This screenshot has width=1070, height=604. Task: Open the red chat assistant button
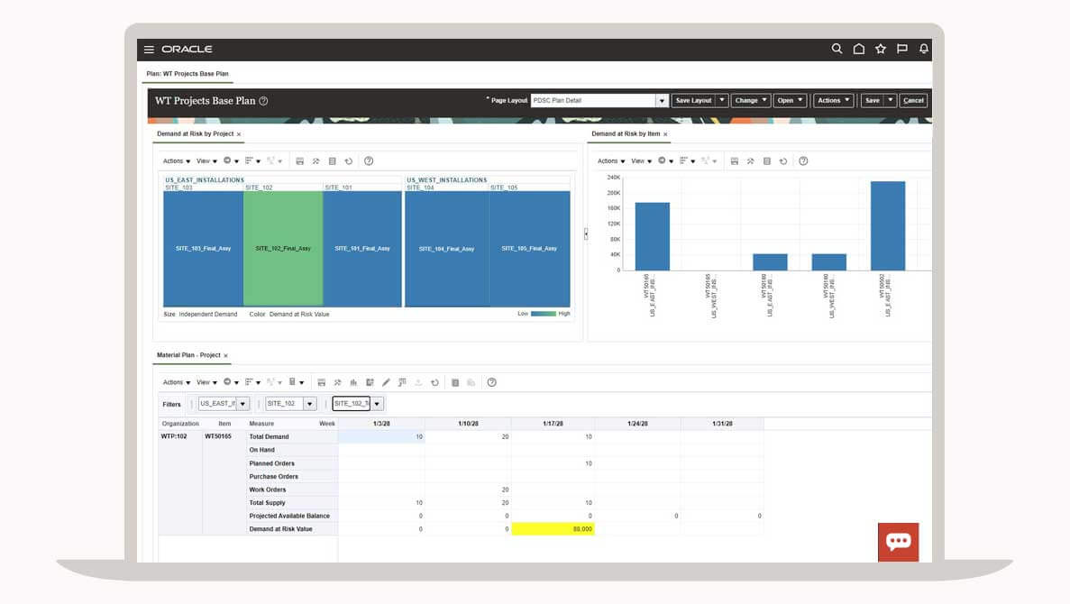pyautogui.click(x=898, y=541)
